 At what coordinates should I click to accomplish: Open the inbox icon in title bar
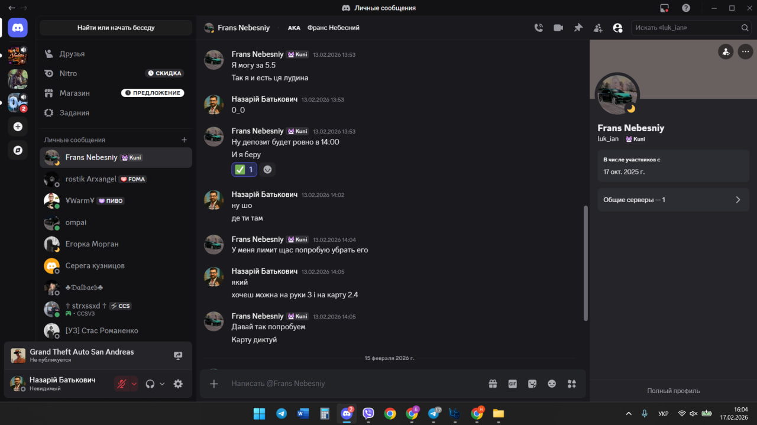click(664, 8)
